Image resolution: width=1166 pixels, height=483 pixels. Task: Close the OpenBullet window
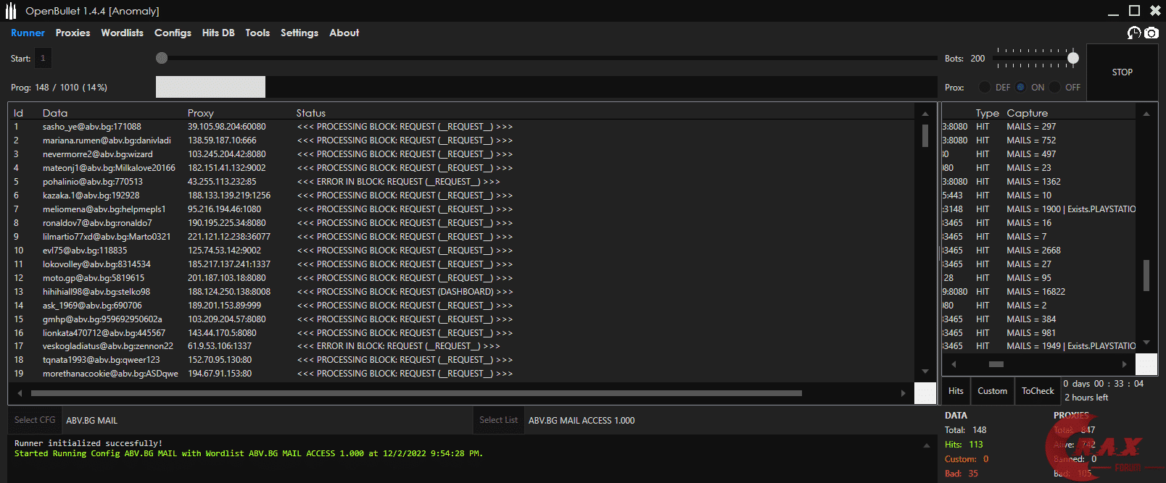[1155, 10]
